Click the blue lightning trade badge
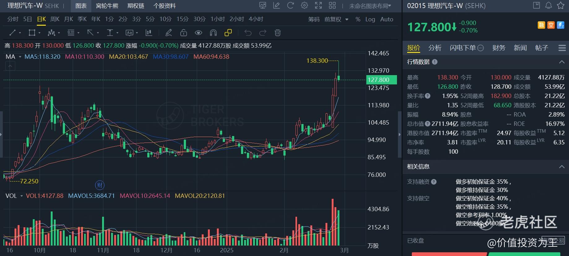This screenshot has width=569, height=256. (x=560, y=25)
